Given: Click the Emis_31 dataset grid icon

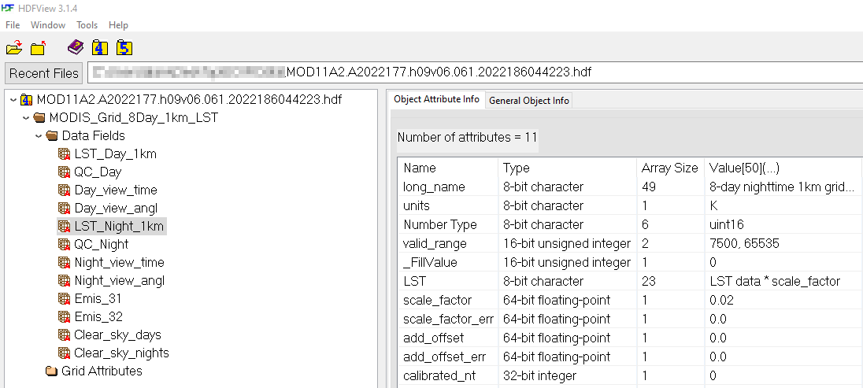Looking at the screenshot, I should (x=65, y=299).
